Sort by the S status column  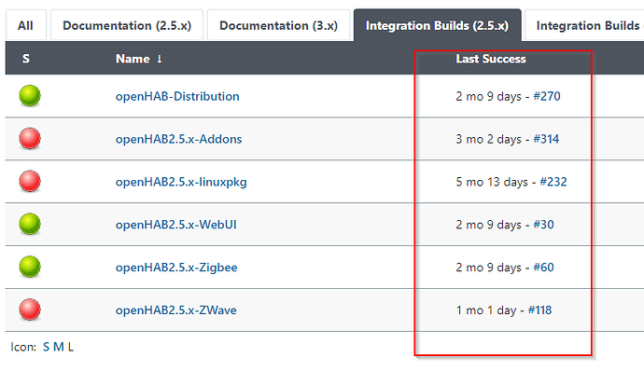click(x=26, y=59)
